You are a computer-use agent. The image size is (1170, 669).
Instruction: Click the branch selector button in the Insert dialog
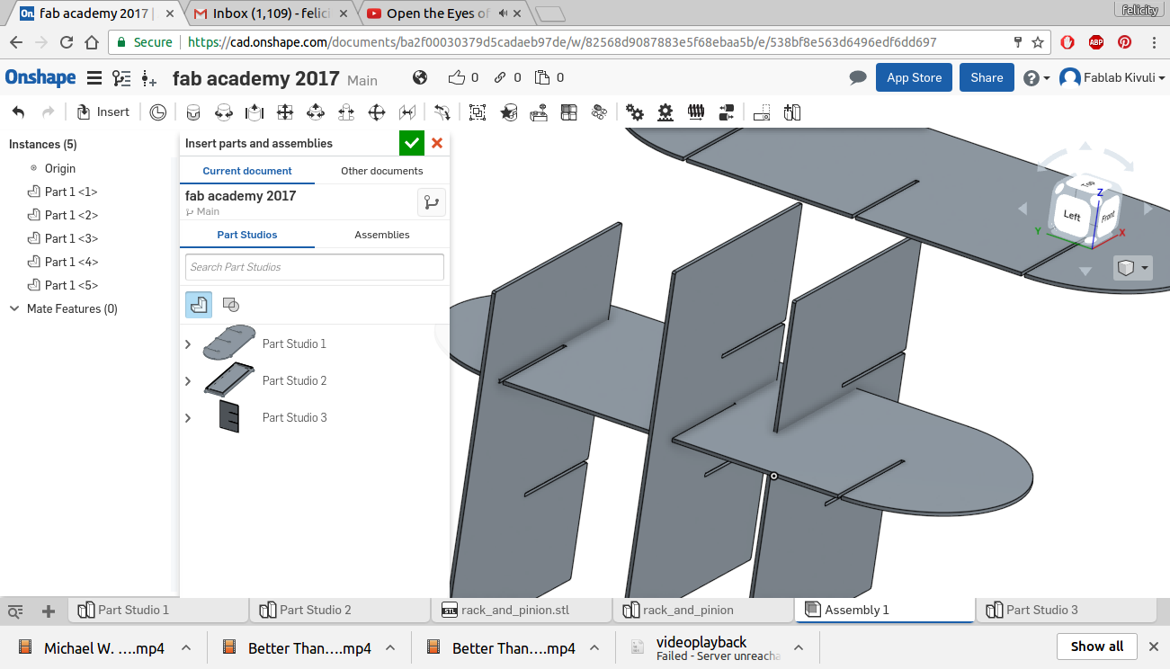[x=432, y=202]
